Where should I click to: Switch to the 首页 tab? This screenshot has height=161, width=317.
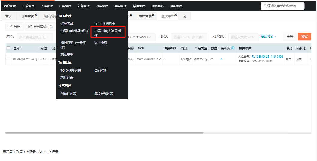pyautogui.click(x=8, y=16)
